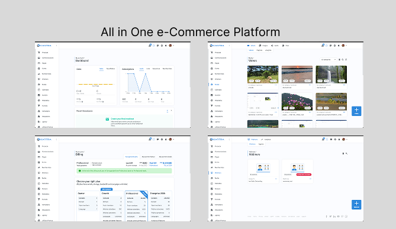The width and height of the screenshot is (396, 229).
Task: Open the forest video thumbnail
Action: pos(263,75)
